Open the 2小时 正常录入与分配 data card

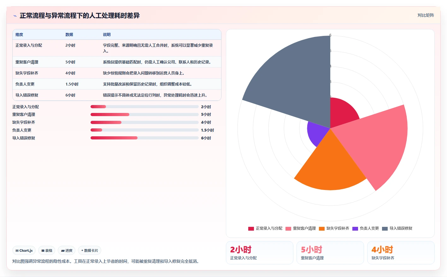pyautogui.click(x=260, y=253)
